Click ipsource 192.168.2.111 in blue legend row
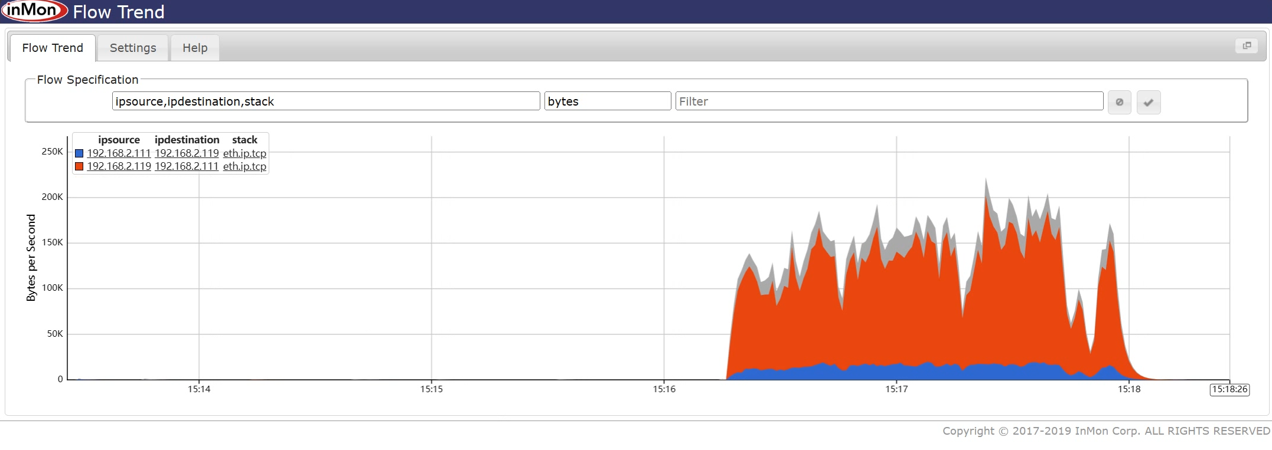This screenshot has height=450, width=1272. pyautogui.click(x=119, y=153)
